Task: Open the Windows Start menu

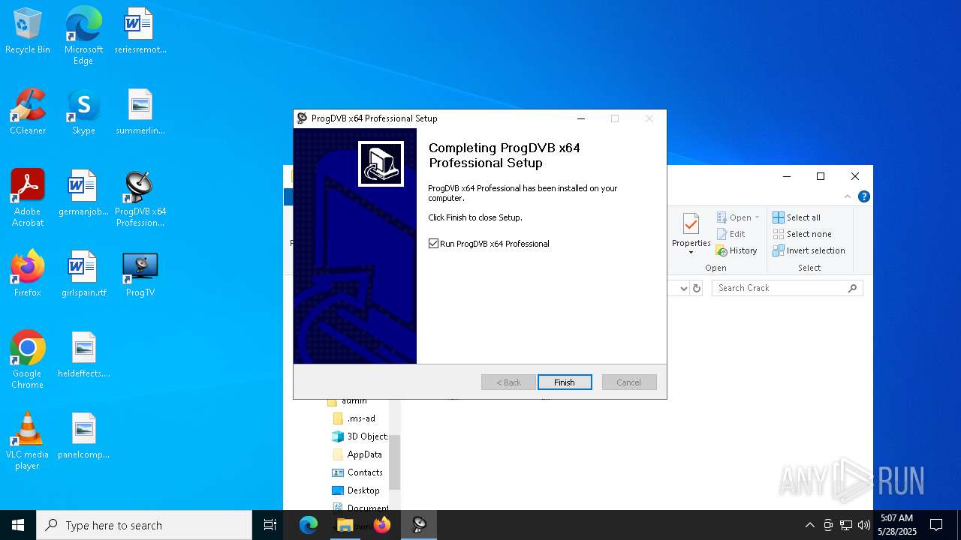Action: click(18, 525)
